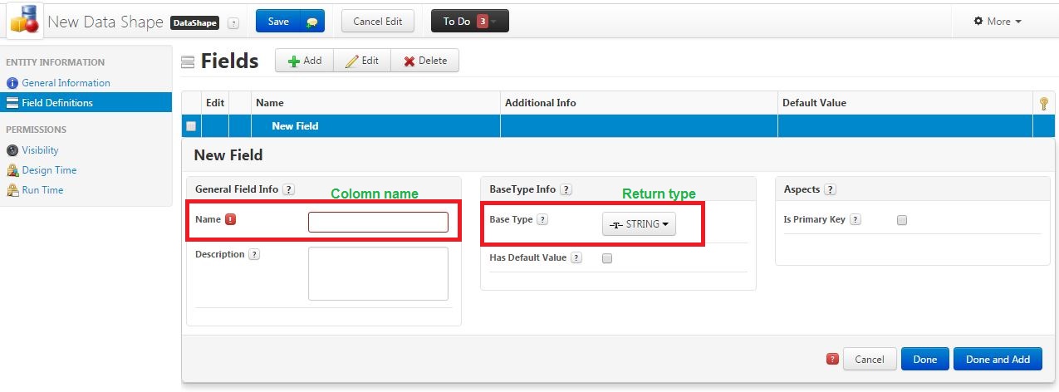This screenshot has width=1059, height=392.
Task: Click help icon beside Description
Action: pyautogui.click(x=254, y=254)
